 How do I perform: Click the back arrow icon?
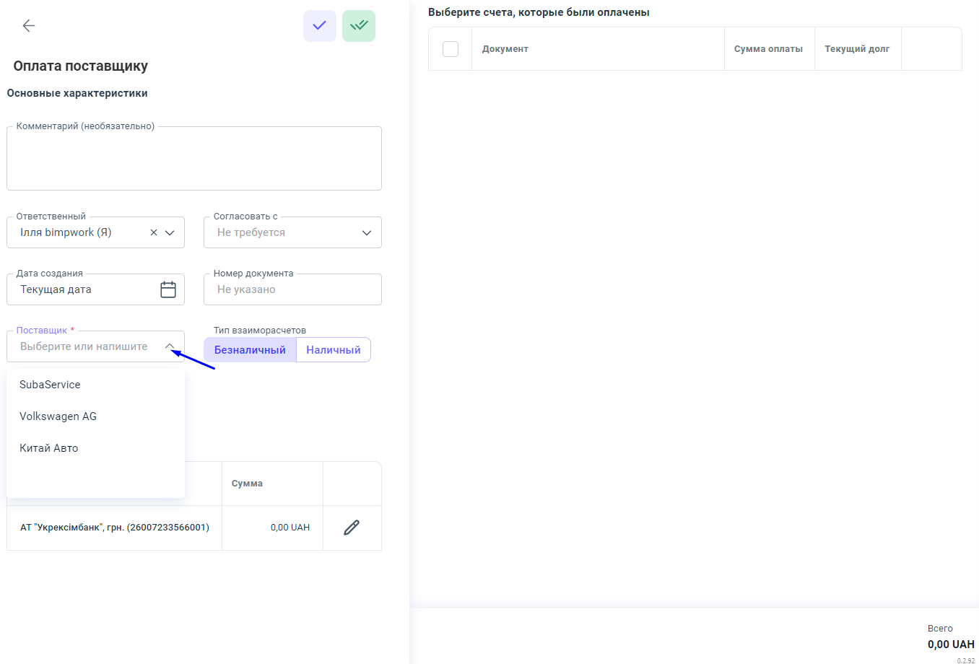29,26
